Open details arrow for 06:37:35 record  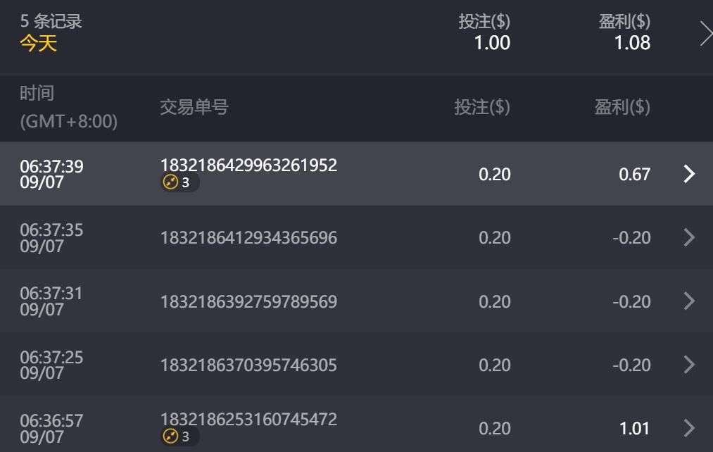689,238
